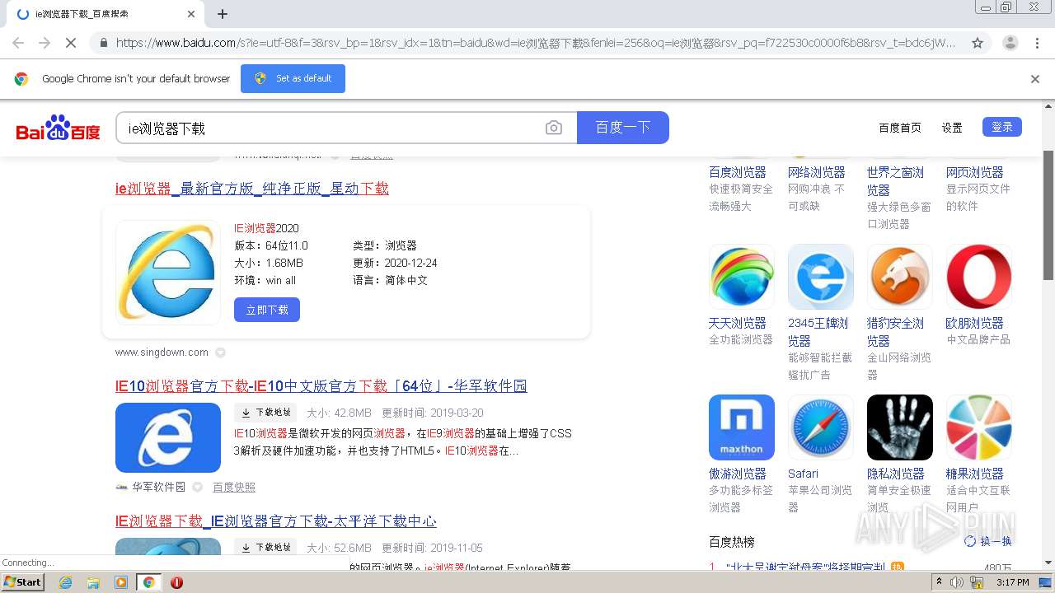Open a new tab
Viewport: 1055px width, 593px height.
point(223,14)
